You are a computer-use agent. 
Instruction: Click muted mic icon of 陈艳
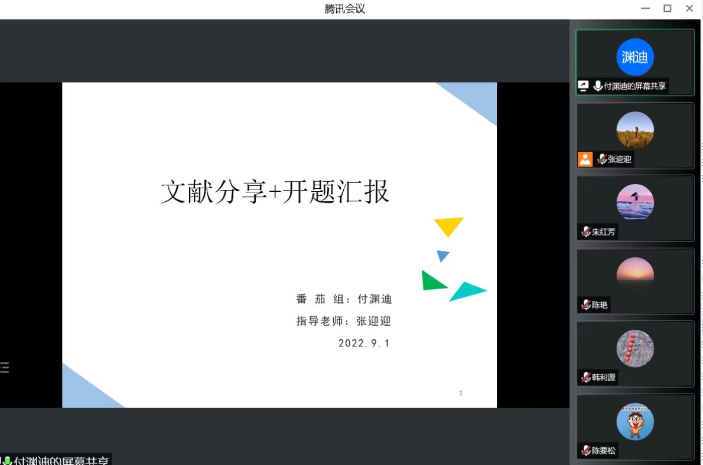click(x=585, y=304)
